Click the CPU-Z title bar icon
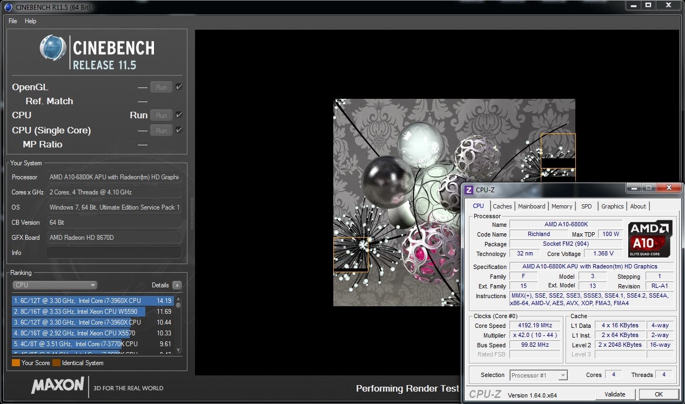Viewport: 685px width, 404px height. tap(469, 190)
